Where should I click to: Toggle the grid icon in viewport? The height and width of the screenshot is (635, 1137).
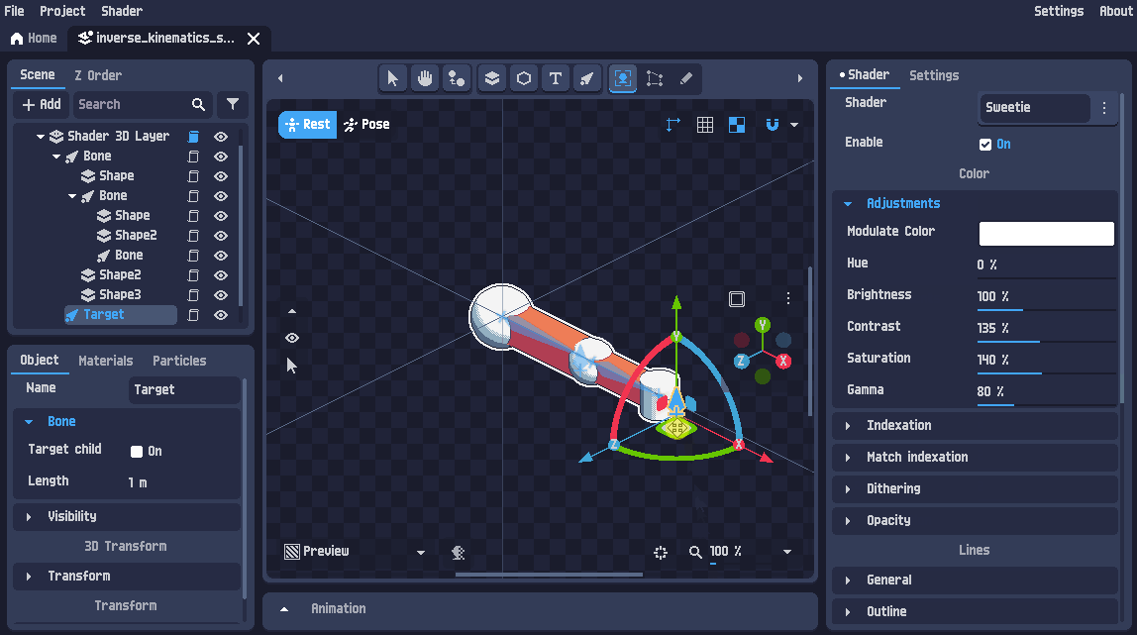click(705, 125)
